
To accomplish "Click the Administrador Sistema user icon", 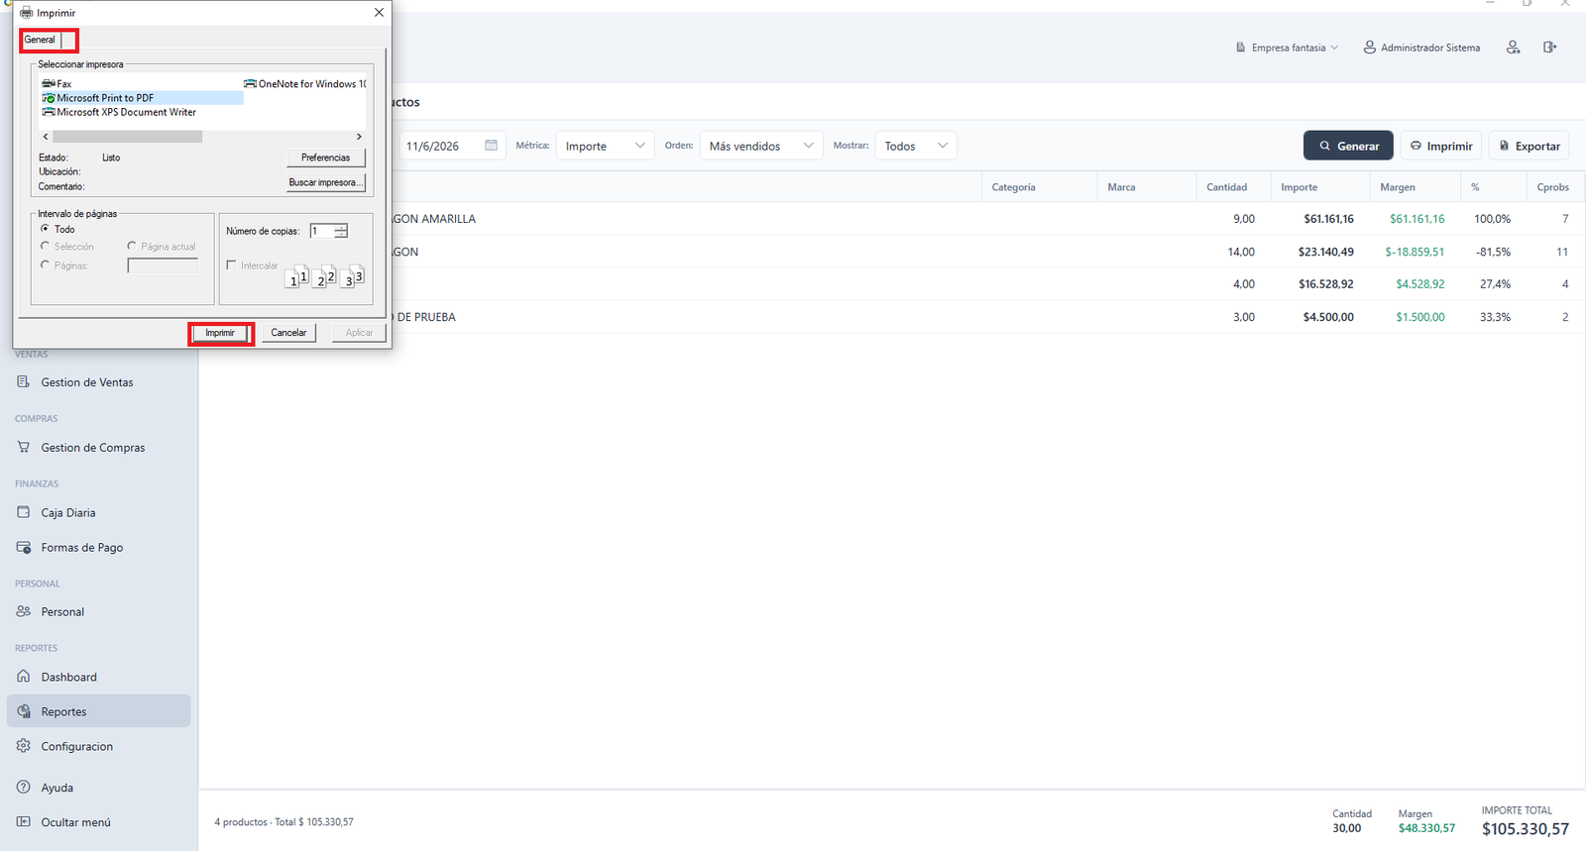I will point(1369,48).
